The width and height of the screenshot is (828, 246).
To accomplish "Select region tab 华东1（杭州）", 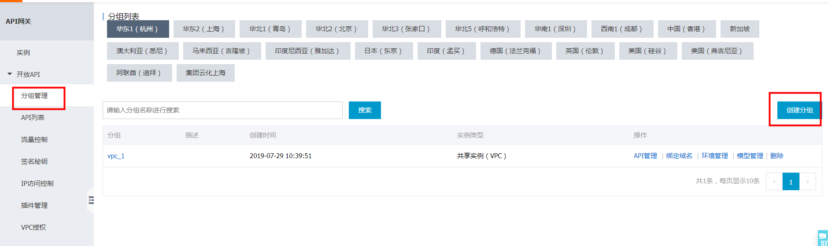I will coord(138,29).
